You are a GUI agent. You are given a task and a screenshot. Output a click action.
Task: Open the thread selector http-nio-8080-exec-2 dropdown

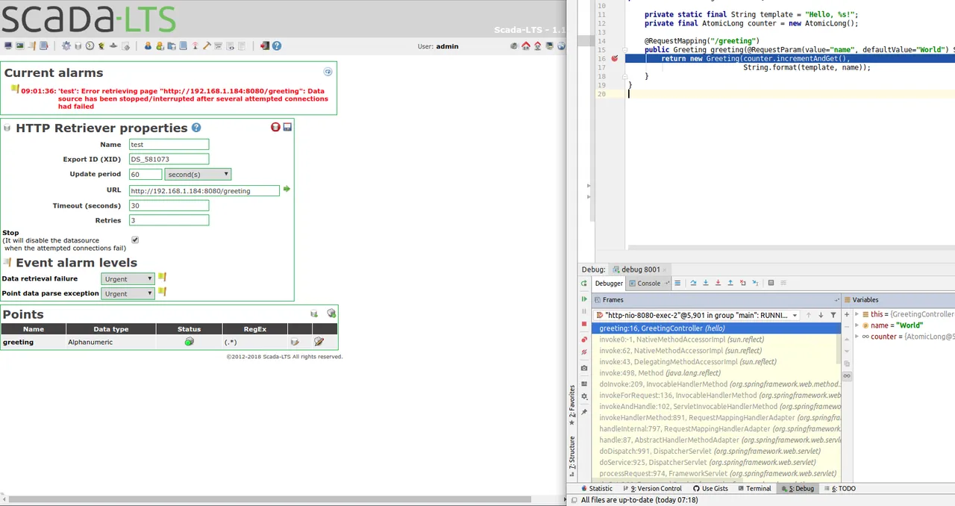(x=696, y=315)
